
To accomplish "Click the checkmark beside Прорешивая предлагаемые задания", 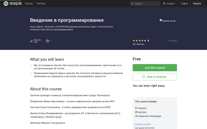I will pyautogui.click(x=31, y=73).
